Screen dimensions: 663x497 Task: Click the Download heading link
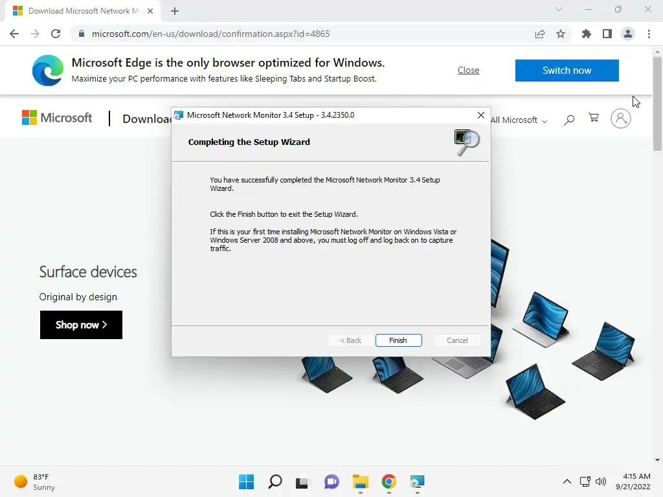point(147,119)
